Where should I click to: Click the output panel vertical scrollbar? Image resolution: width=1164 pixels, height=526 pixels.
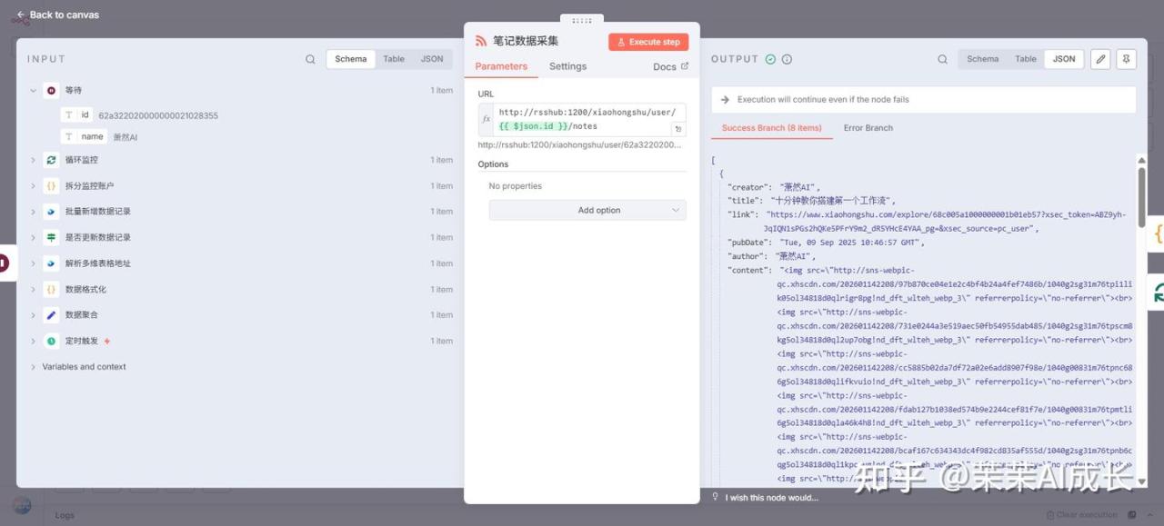tap(1141, 273)
